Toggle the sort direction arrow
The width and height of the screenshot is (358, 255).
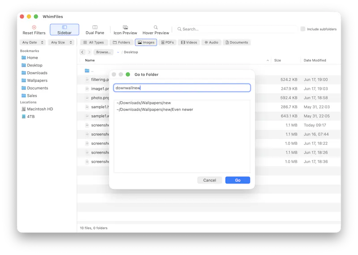pos(268,60)
